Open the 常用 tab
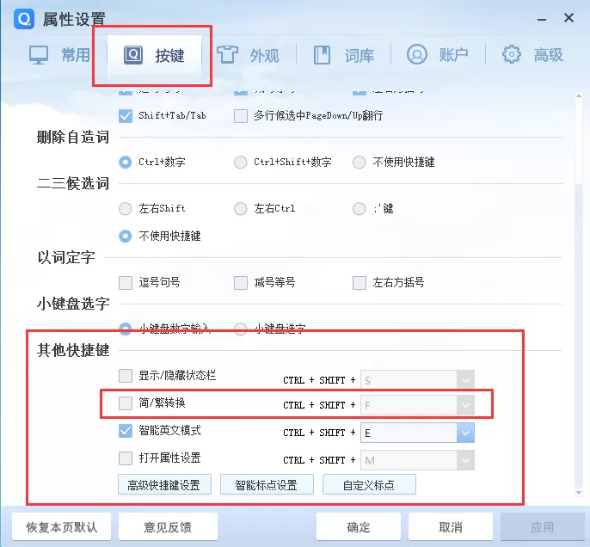 [59, 55]
